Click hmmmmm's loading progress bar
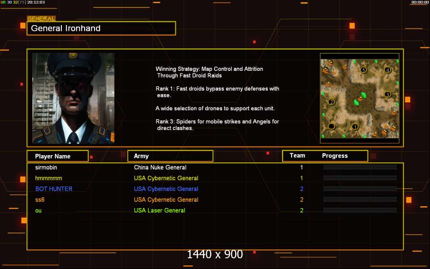The height and width of the screenshot is (269, 430). click(360, 178)
